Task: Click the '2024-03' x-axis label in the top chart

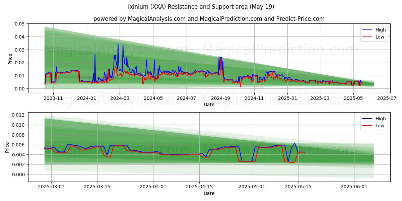Action: [120, 98]
